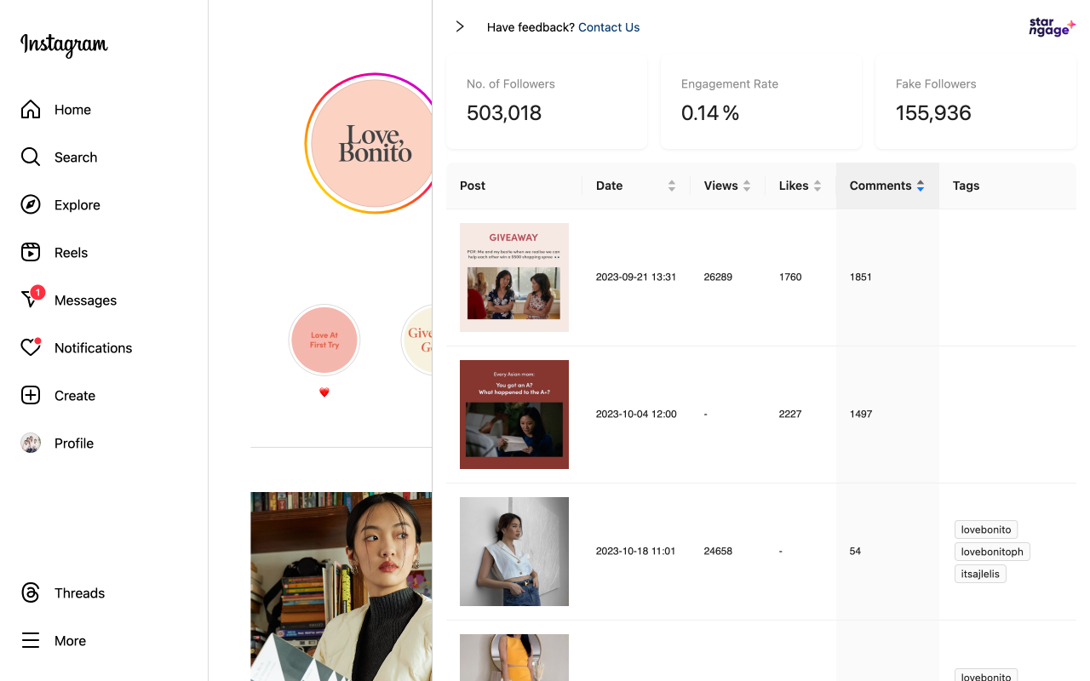Select the Search icon in the sidebar
The width and height of the screenshot is (1090, 681).
(77, 157)
